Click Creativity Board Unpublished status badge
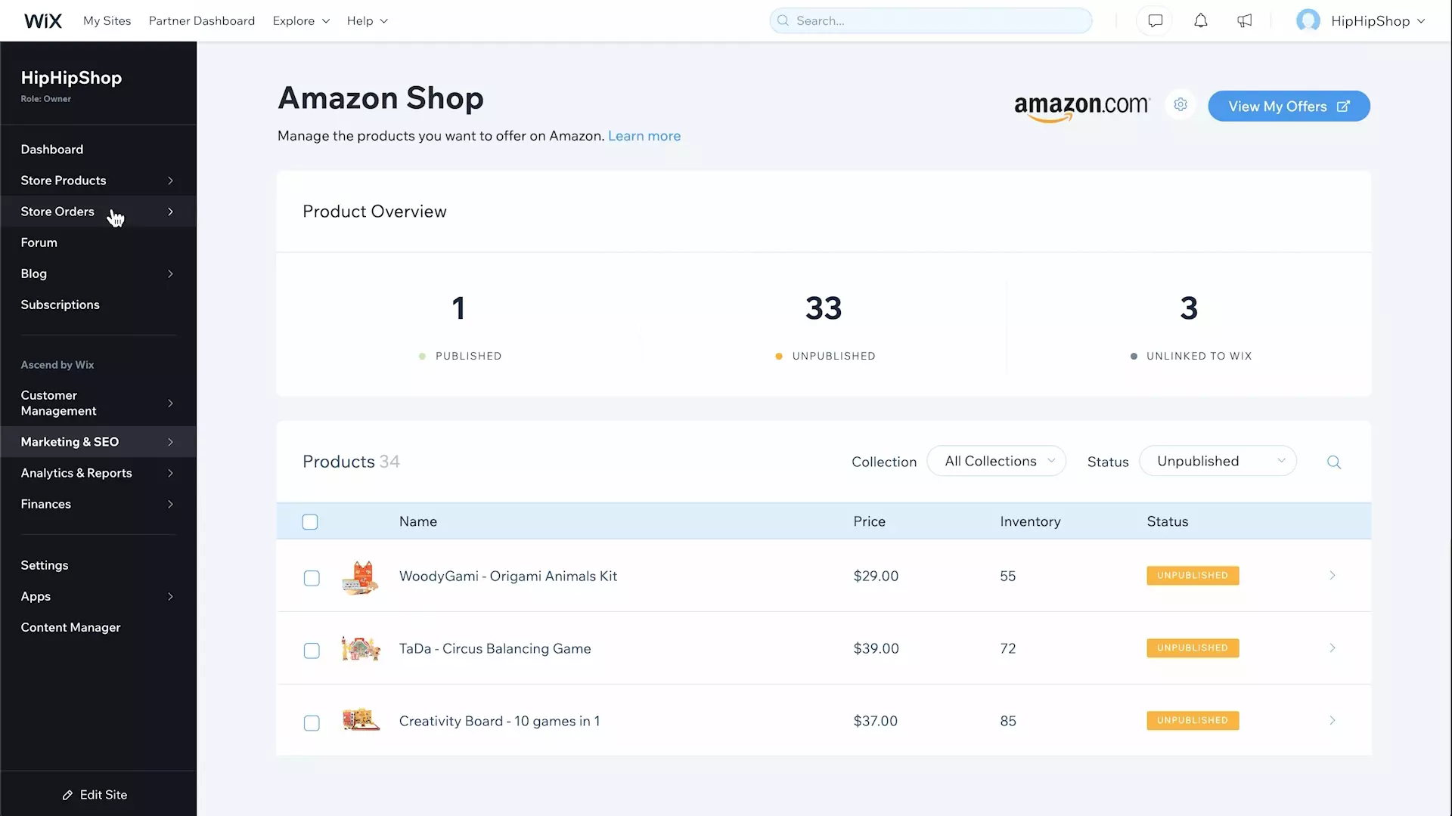This screenshot has height=816, width=1452. [x=1193, y=721]
